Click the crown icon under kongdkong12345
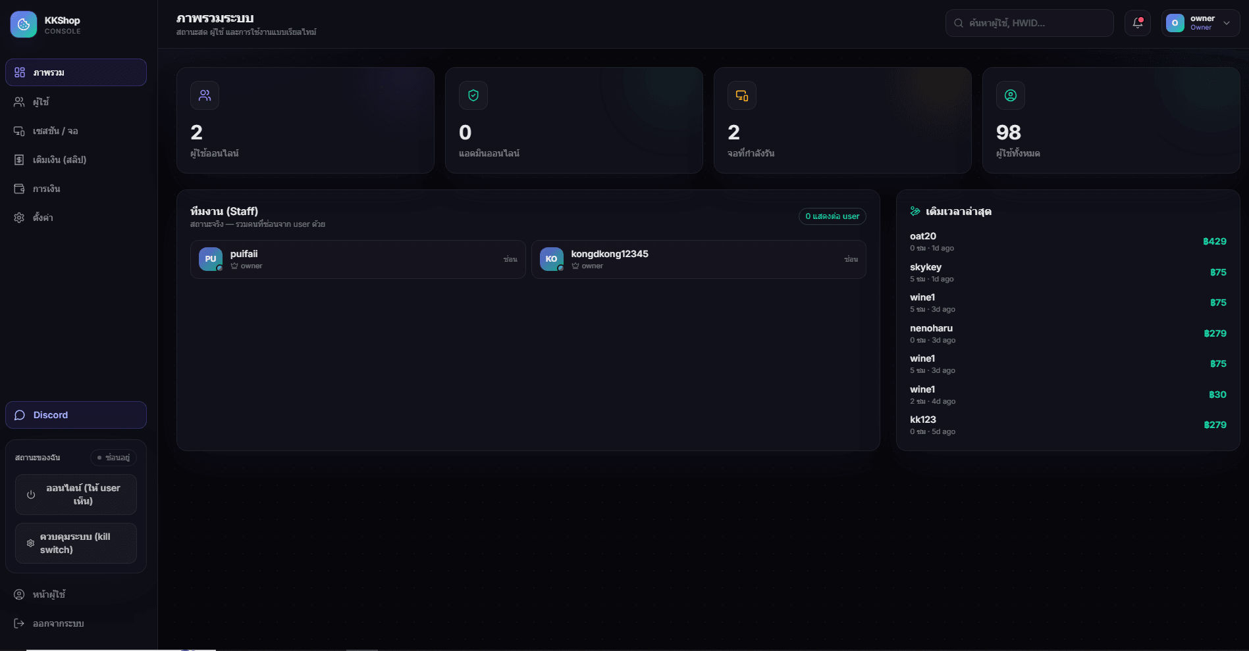The height and width of the screenshot is (651, 1249). click(x=575, y=266)
